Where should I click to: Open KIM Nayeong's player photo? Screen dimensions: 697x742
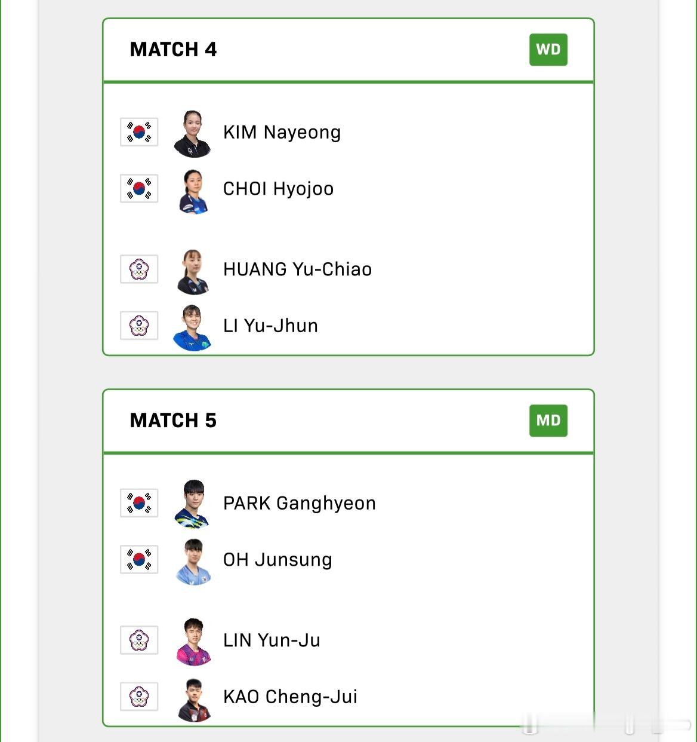pos(192,133)
